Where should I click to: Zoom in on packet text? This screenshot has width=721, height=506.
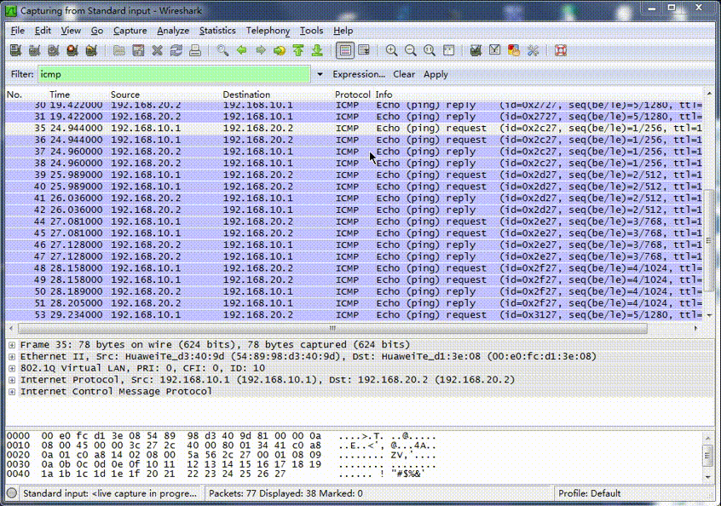[x=392, y=50]
